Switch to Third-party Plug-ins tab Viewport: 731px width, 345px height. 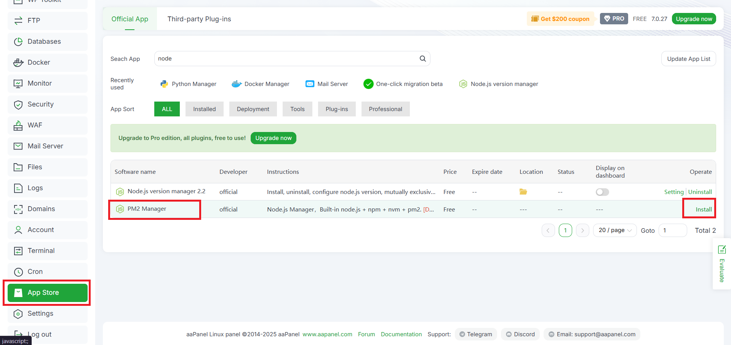(x=199, y=19)
